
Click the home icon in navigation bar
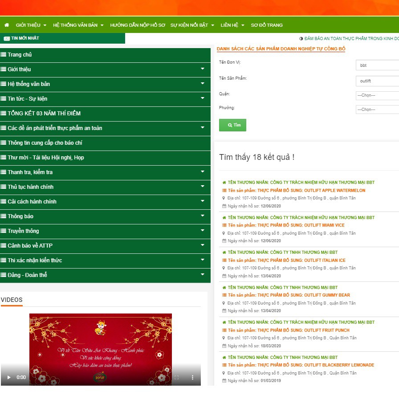pos(7,25)
